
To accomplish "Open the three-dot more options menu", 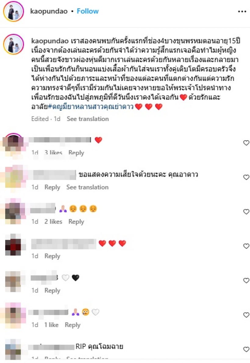I will (x=242, y=11).
